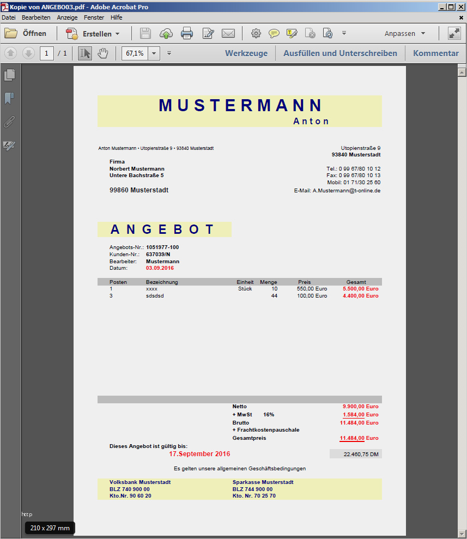Click the cloud upload icon

coord(166,34)
